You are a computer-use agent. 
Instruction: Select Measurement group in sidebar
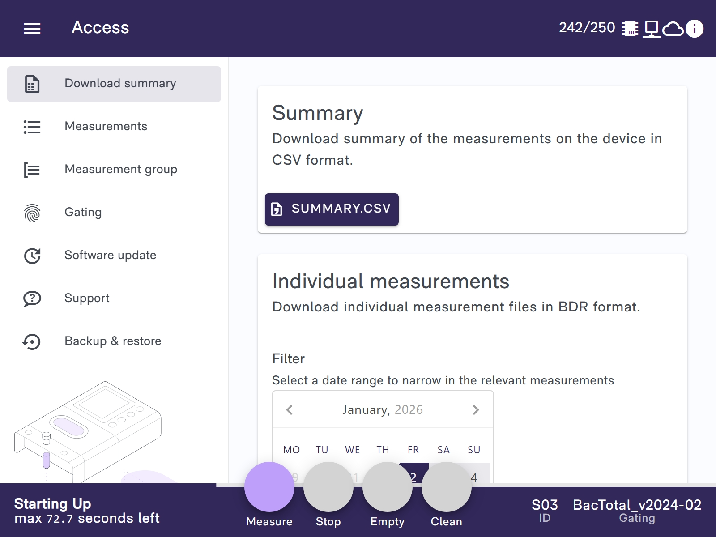coord(121,170)
